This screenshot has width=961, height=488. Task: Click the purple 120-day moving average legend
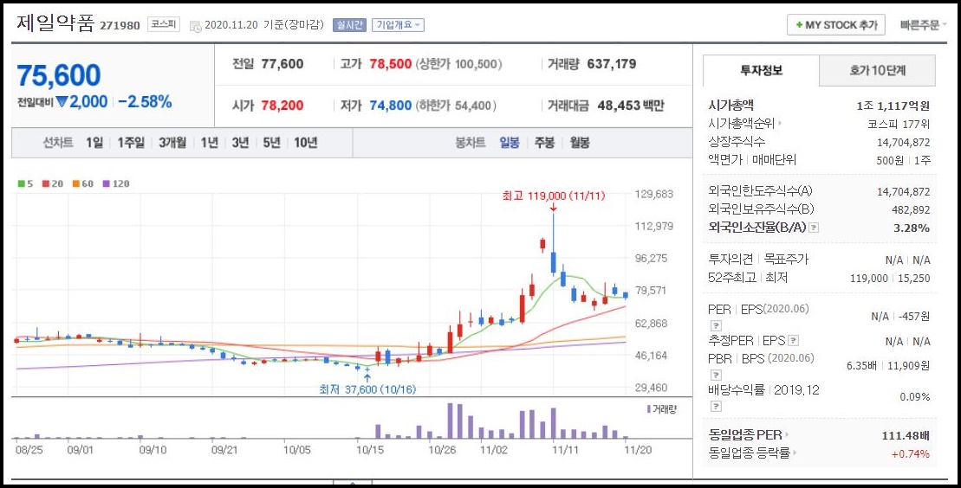click(x=116, y=183)
